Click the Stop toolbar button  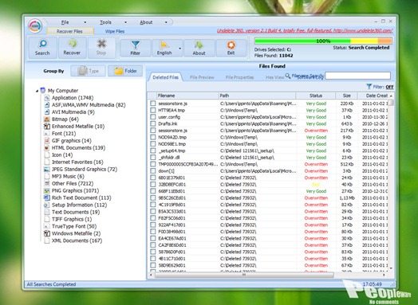[x=101, y=47]
